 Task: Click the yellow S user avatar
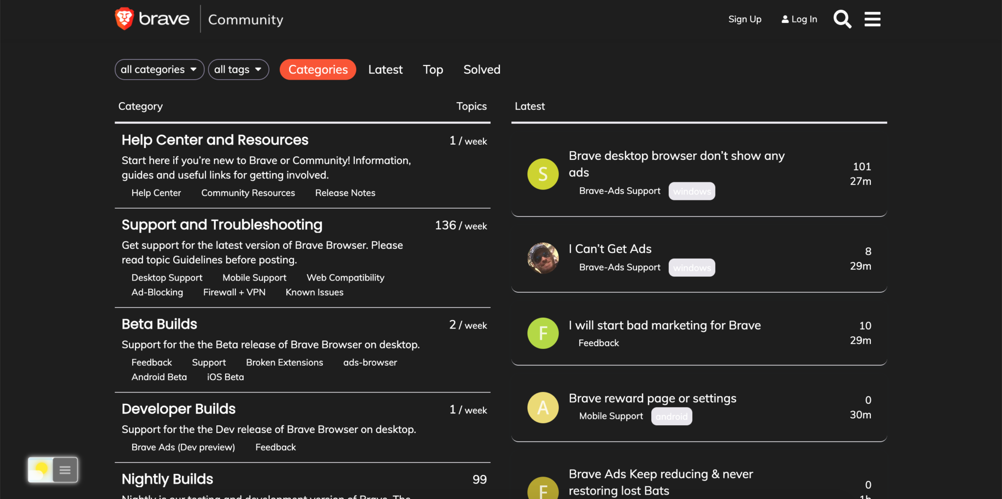(x=543, y=174)
